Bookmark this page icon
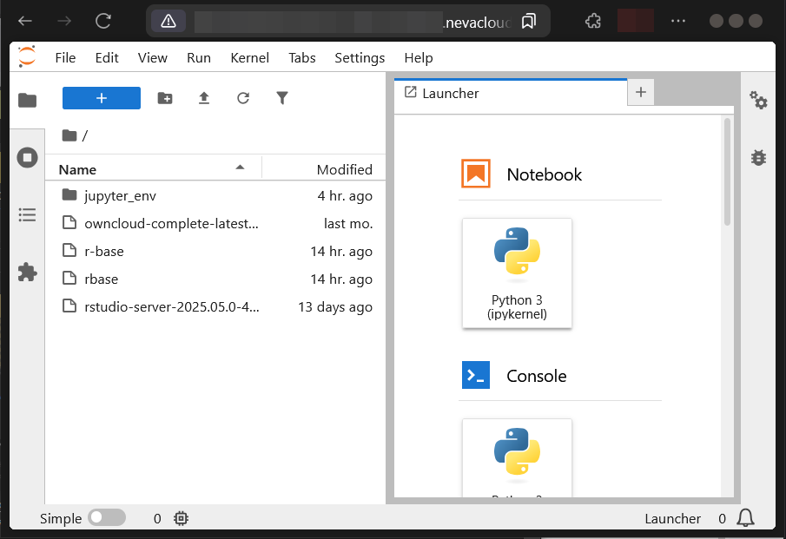This screenshot has height=539, width=786. coord(529,21)
